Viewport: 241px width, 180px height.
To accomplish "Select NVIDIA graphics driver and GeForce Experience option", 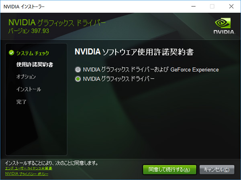I will (x=78, y=70).
